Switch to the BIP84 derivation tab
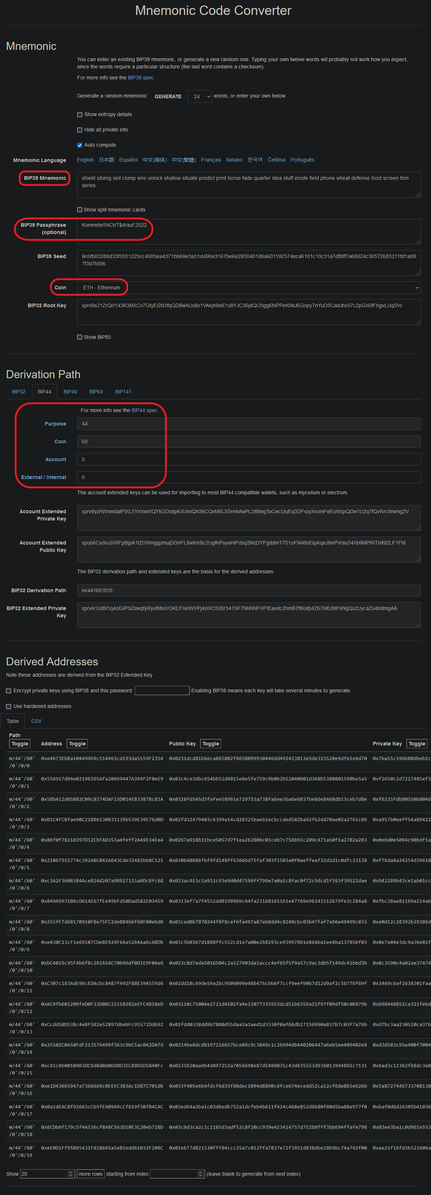431x1195 pixels. [96, 392]
